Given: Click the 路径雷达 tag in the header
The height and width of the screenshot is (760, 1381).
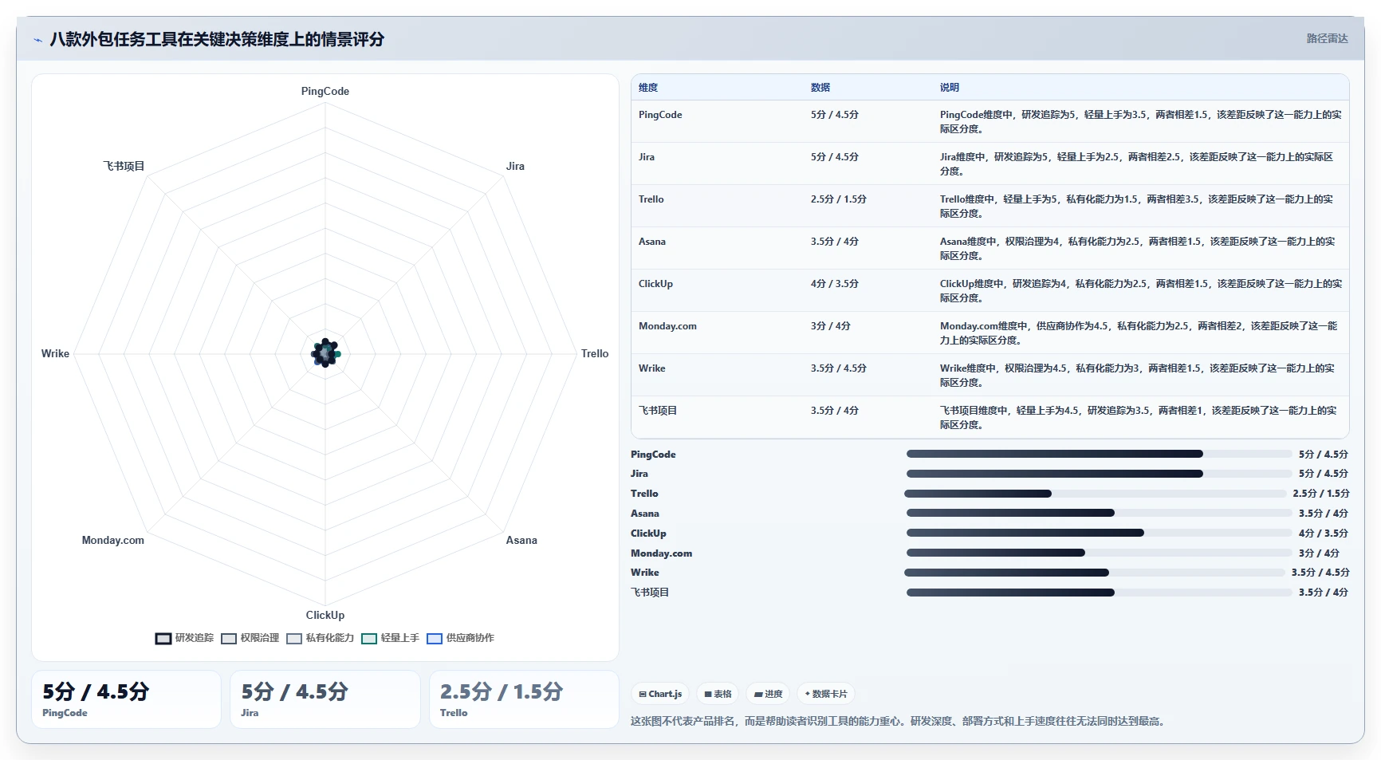Looking at the screenshot, I should click(x=1327, y=38).
